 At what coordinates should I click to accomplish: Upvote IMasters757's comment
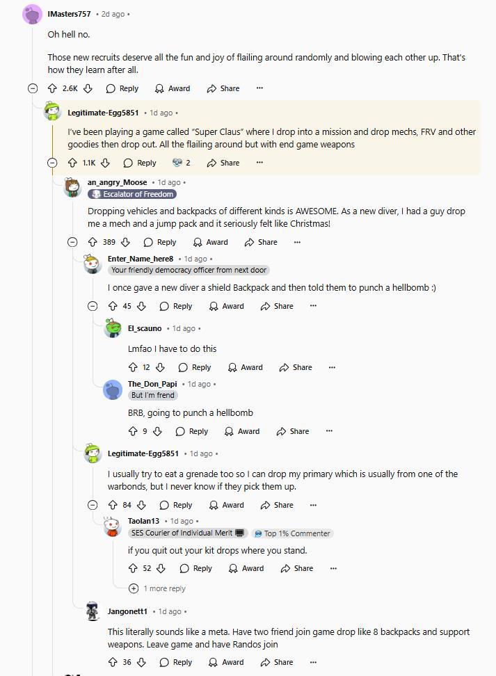(x=52, y=88)
